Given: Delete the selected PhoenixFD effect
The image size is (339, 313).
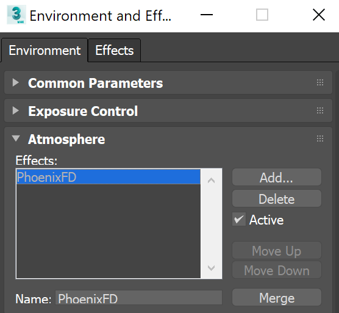Looking at the screenshot, I should tap(277, 199).
